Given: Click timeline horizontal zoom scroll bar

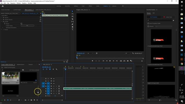Looking at the screenshot, I should coord(52,100).
